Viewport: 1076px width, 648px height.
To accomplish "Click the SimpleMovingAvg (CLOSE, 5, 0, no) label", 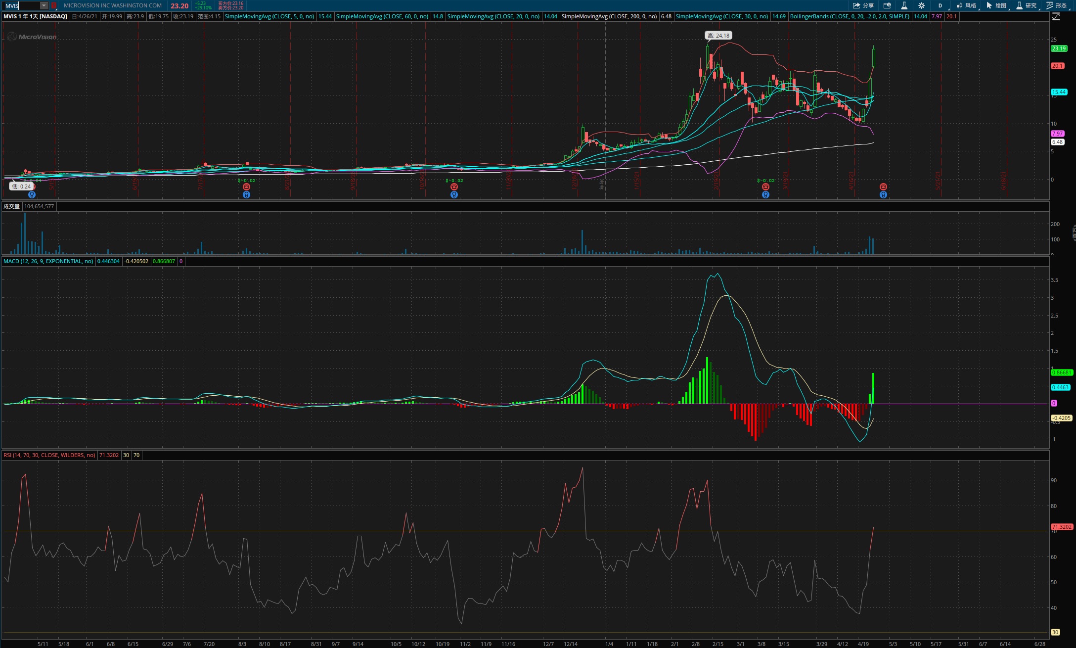I will (269, 16).
